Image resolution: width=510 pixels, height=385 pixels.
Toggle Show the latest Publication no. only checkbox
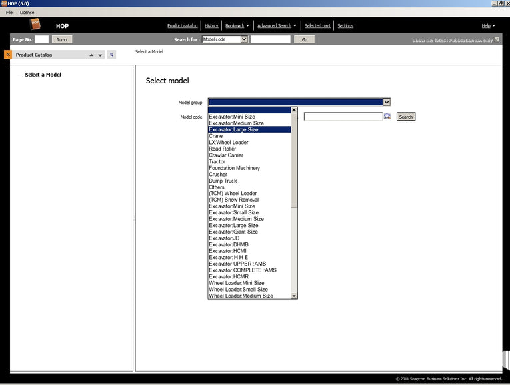pos(496,39)
